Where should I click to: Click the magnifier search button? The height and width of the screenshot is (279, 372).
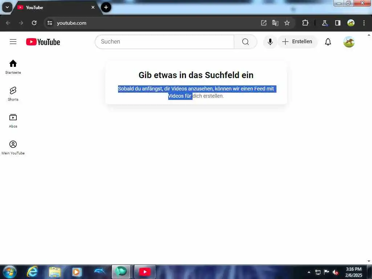pos(245,42)
